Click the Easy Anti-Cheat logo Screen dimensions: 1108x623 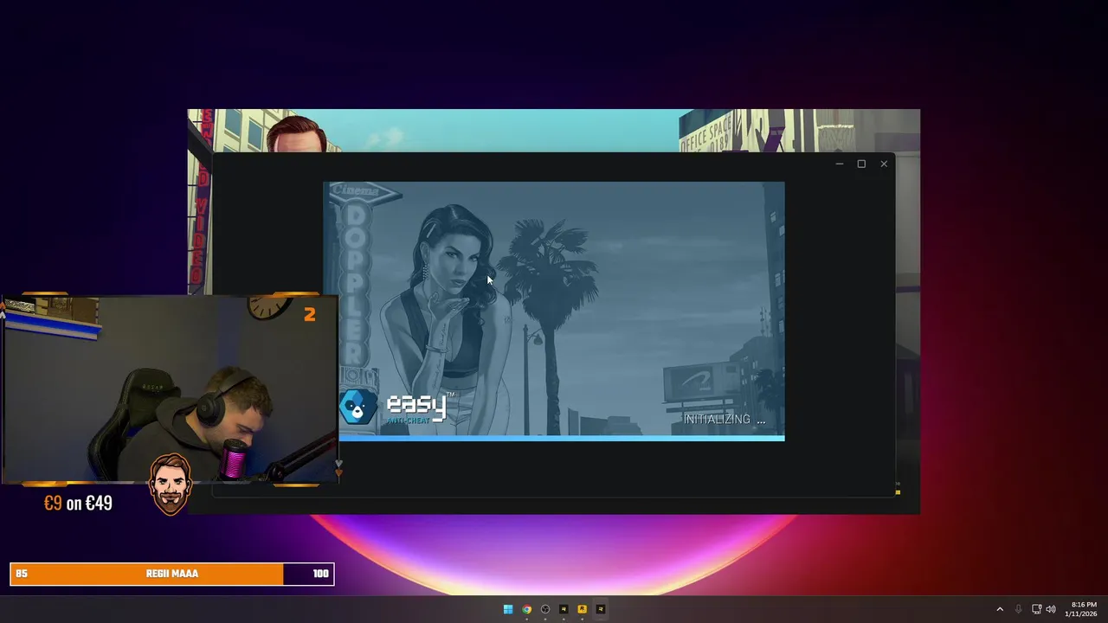[396, 407]
